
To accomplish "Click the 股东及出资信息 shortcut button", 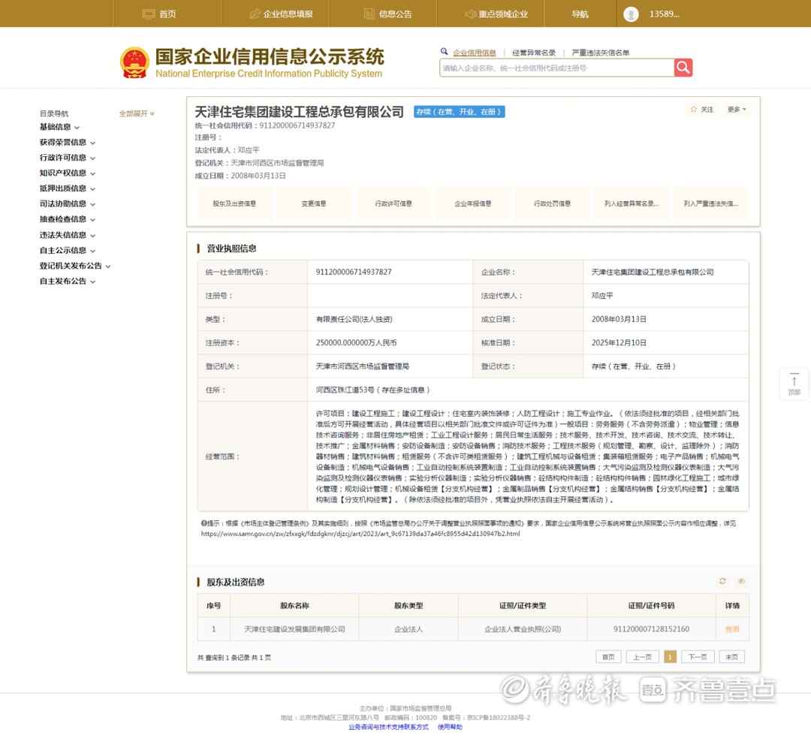I will point(234,203).
